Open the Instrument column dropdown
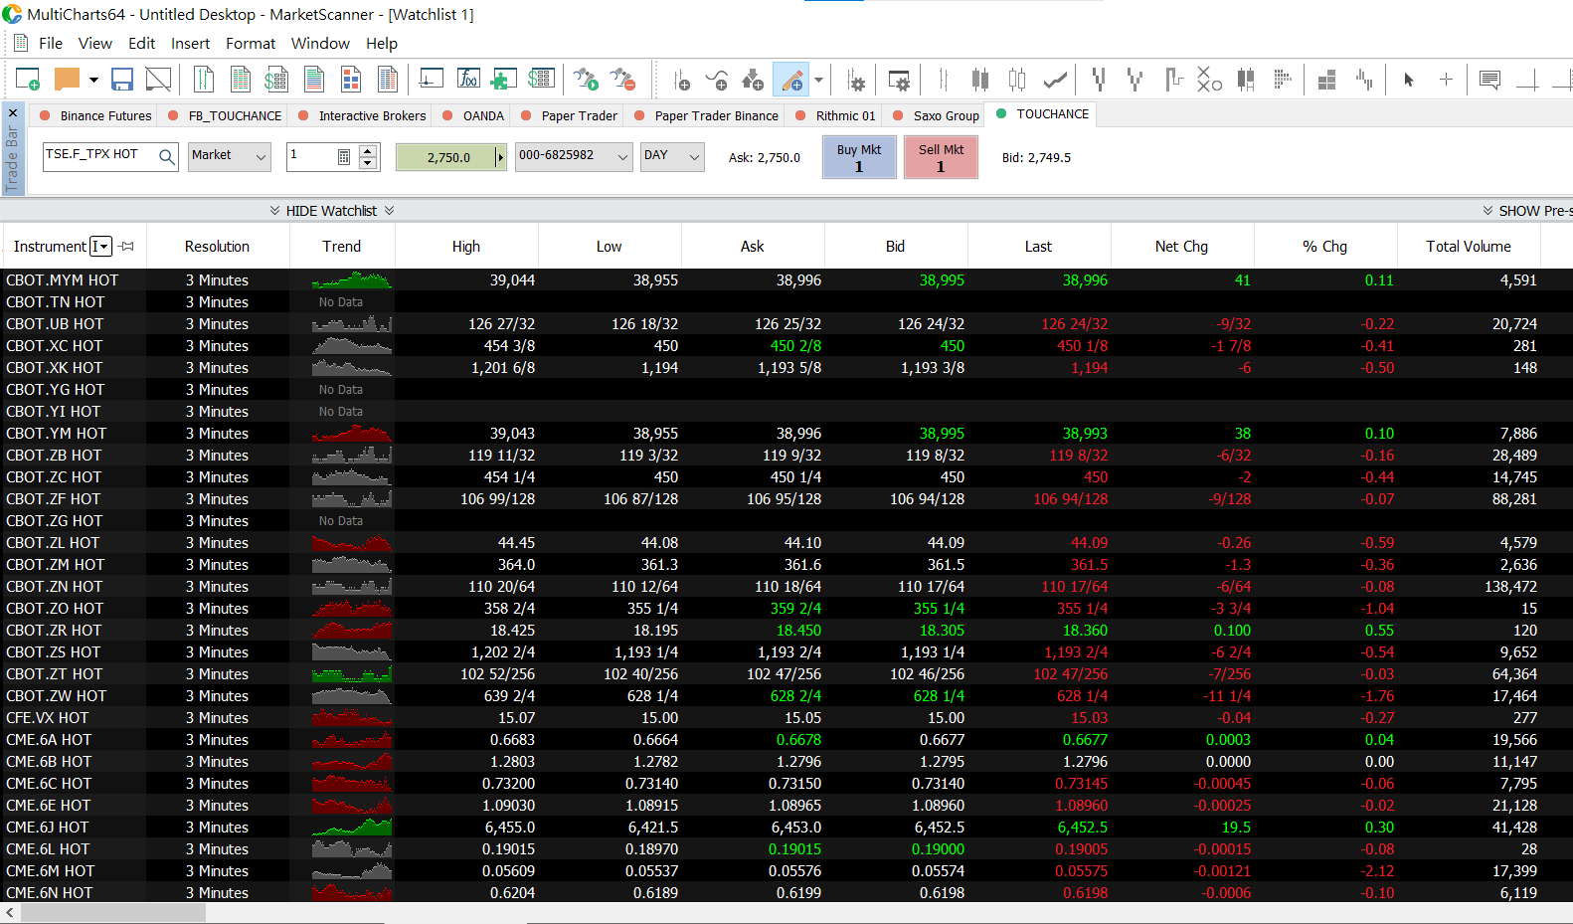1573x924 pixels. [100, 247]
